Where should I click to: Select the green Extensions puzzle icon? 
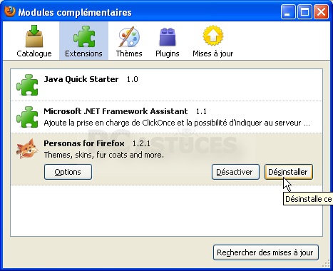pyautogui.click(x=84, y=36)
